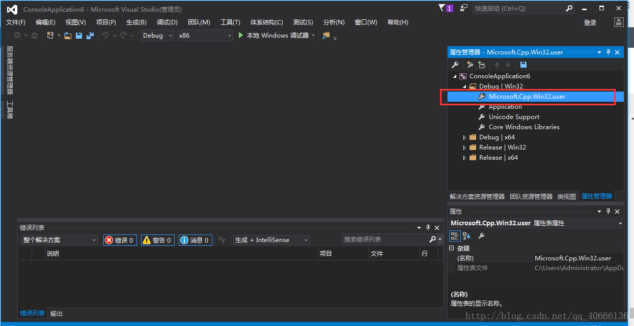Open the 生成 + IntelliSense dropdown
Screen dimensions: 634x326
tap(271, 240)
